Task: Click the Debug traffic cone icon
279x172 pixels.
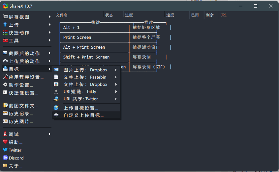Action: [5, 134]
